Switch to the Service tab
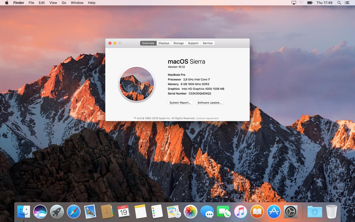Image resolution: width=355 pixels, height=222 pixels. pyautogui.click(x=208, y=43)
